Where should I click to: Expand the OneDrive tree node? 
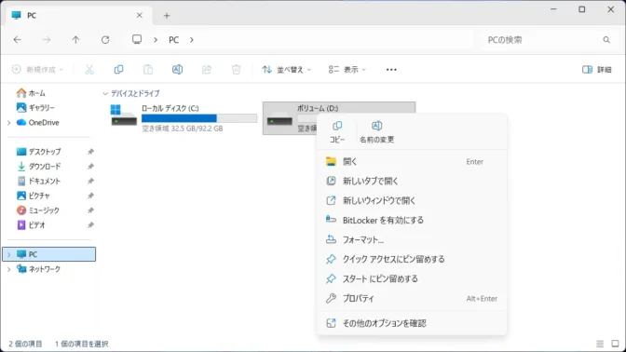pos(8,123)
